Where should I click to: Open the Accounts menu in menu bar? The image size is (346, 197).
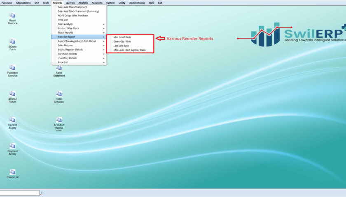(97, 3)
